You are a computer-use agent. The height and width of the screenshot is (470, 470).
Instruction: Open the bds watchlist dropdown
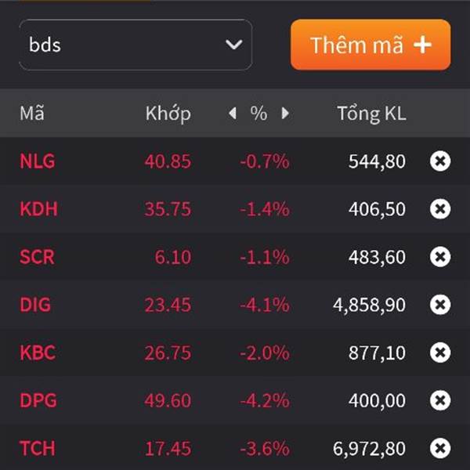coord(136,45)
